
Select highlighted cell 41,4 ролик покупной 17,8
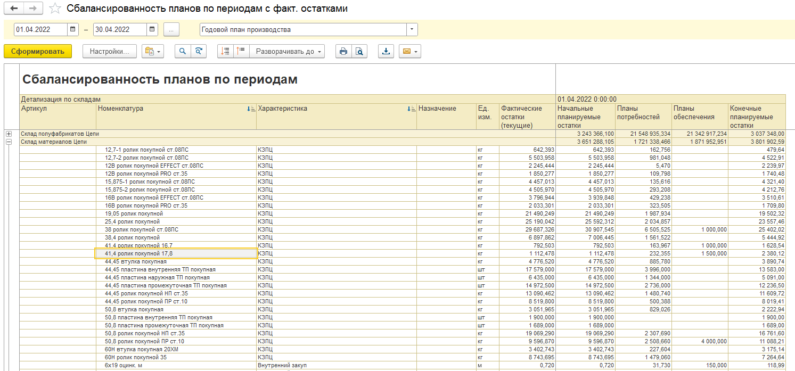click(x=176, y=253)
